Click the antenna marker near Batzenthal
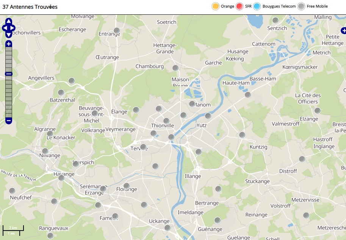The height and width of the screenshot is (240, 346). [61, 93]
